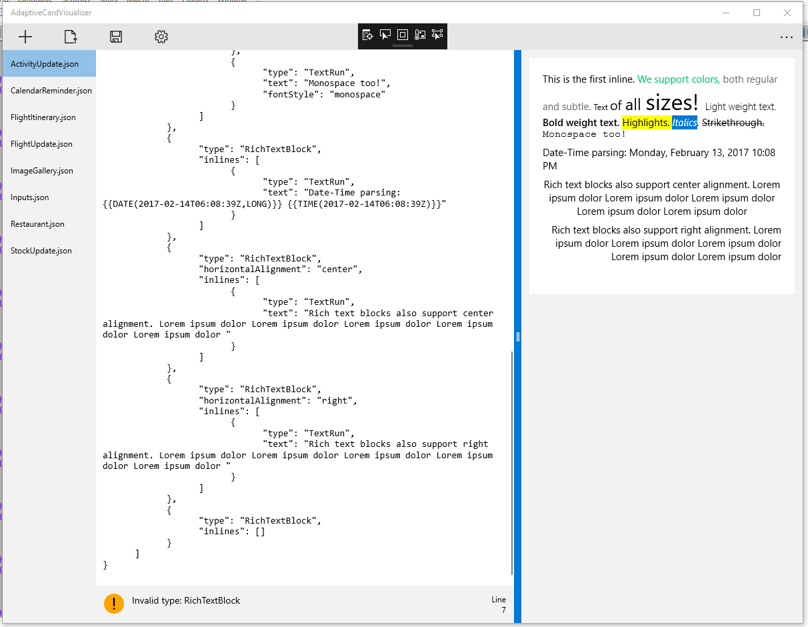Save the current card with the save icon
The height and width of the screenshot is (627, 808).
(x=115, y=37)
